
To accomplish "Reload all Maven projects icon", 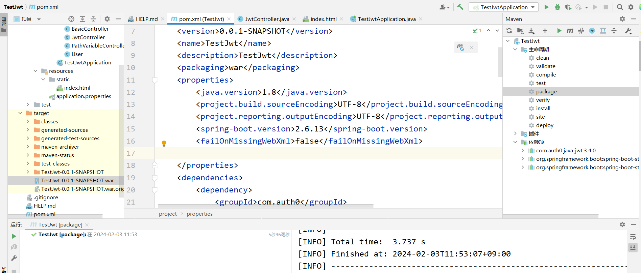I will coord(509,31).
